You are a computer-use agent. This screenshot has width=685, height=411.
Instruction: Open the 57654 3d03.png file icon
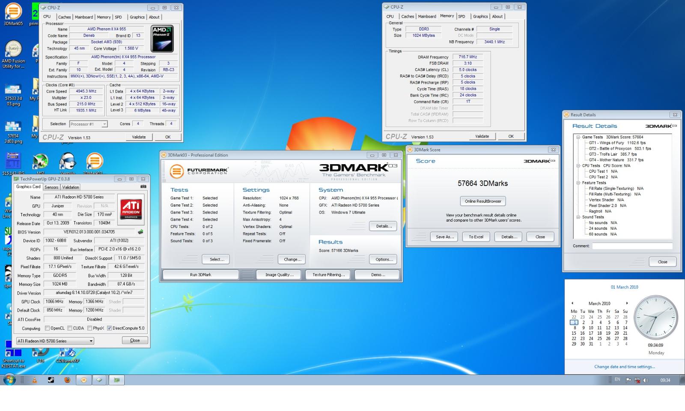coord(13,132)
